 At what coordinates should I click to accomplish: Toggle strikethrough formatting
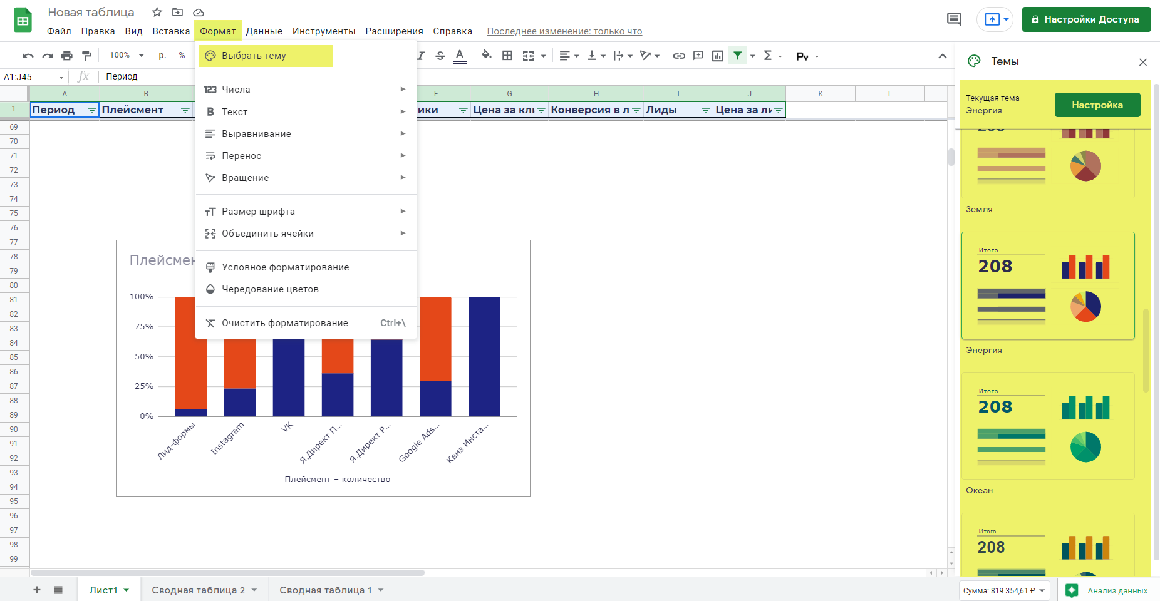point(440,56)
